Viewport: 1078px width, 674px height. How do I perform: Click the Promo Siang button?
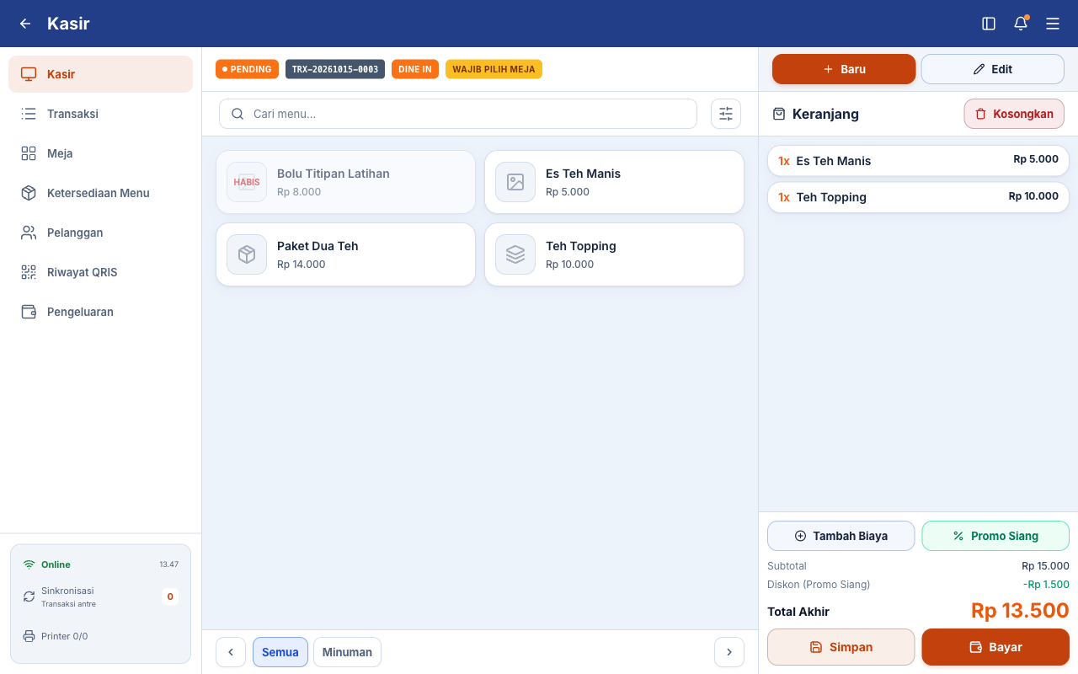(995, 536)
